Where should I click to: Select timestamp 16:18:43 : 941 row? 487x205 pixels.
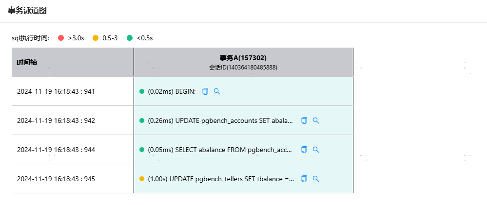click(56, 91)
